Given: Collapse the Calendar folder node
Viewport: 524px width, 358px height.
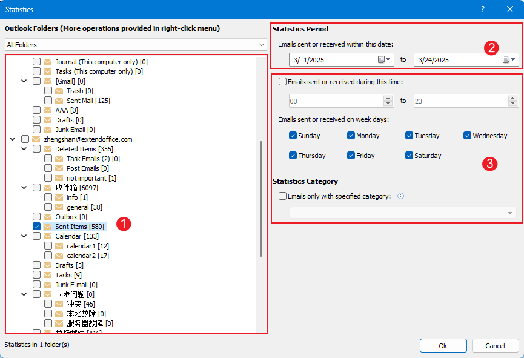Looking at the screenshot, I should click(24, 236).
